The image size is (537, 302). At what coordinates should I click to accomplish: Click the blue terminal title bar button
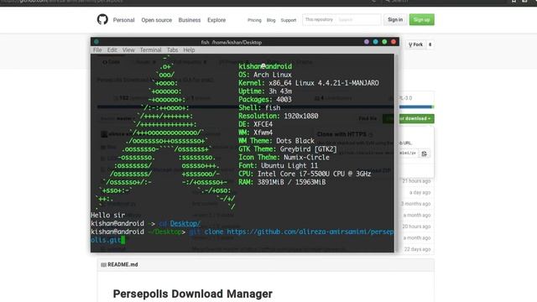376,42
